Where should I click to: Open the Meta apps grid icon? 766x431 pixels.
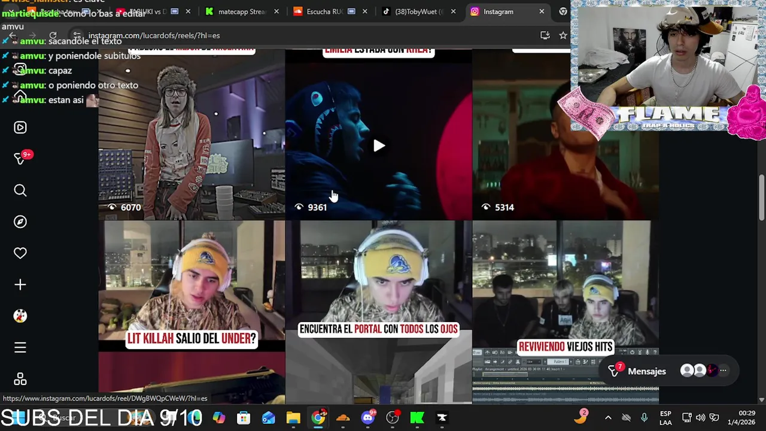tap(20, 380)
